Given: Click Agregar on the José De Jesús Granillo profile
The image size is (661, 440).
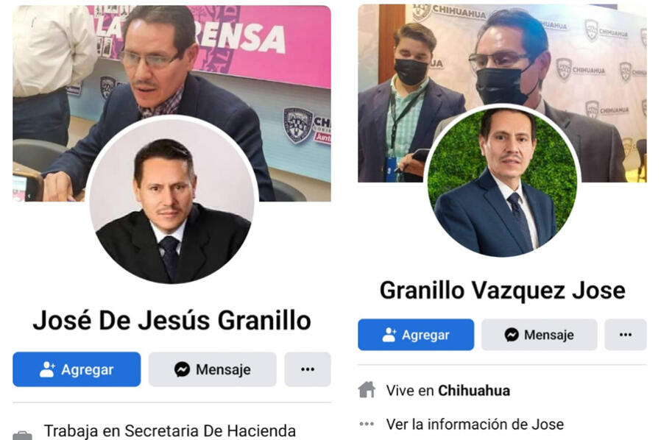Looking at the screenshot, I should click(x=77, y=369).
